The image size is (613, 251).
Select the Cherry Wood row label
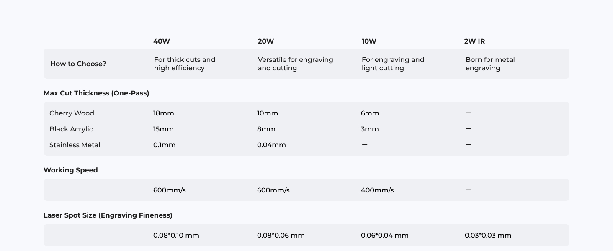click(72, 113)
